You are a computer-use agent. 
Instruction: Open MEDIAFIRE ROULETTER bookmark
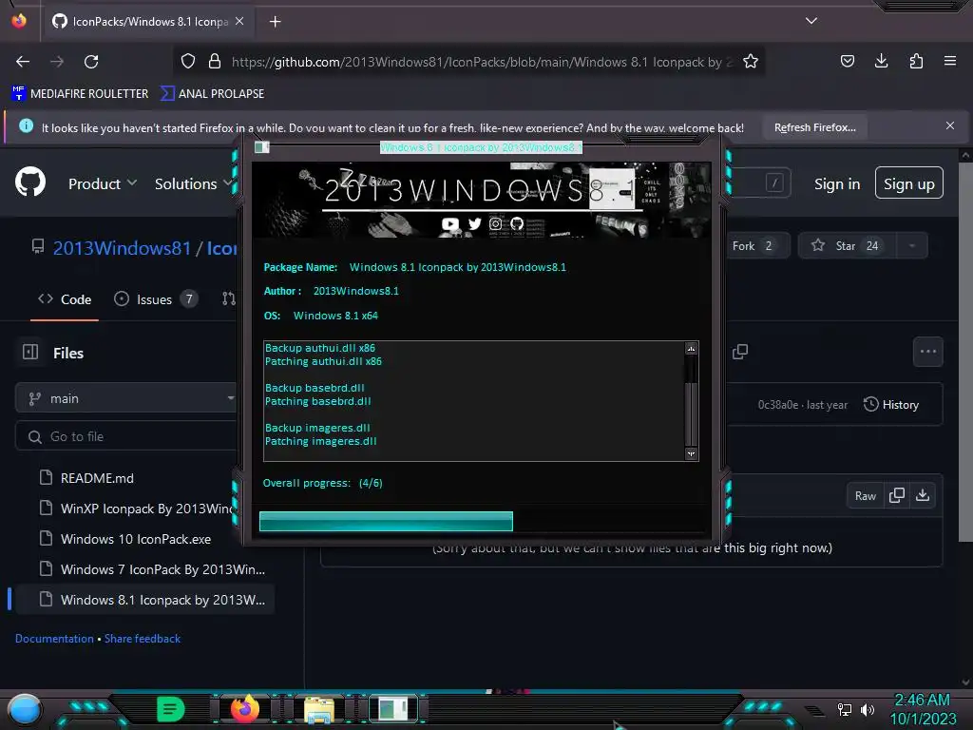coord(80,94)
